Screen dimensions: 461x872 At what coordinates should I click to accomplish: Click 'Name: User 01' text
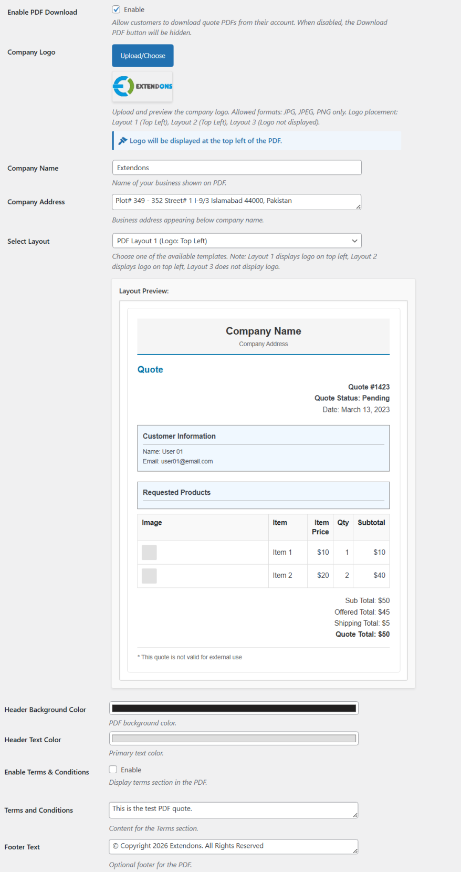tap(163, 452)
